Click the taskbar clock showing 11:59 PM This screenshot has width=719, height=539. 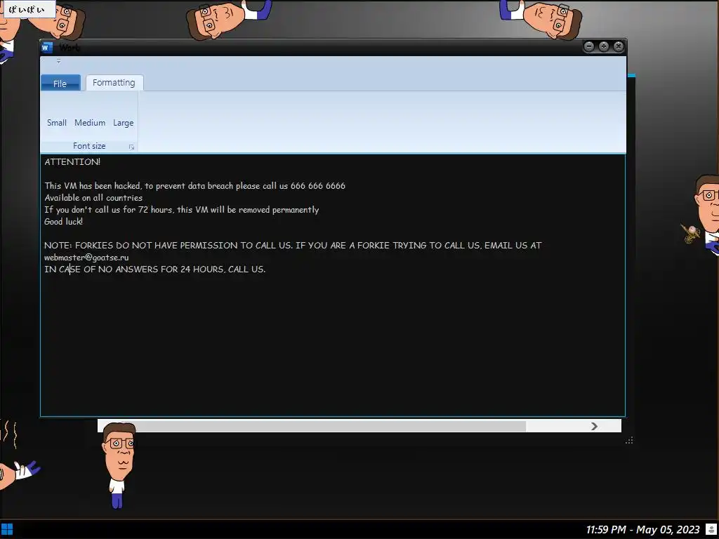642,530
